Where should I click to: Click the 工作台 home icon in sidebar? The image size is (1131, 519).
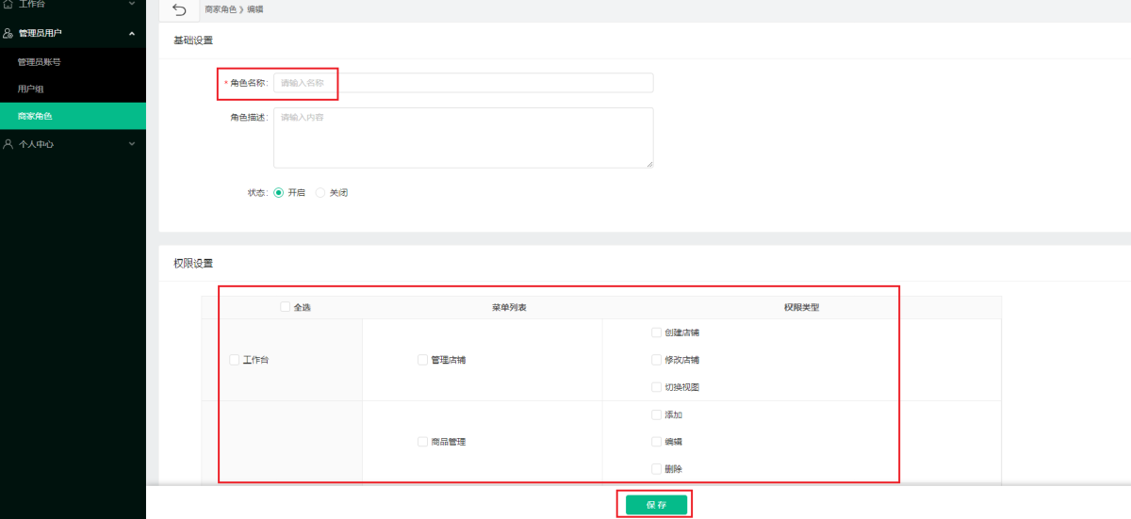tap(8, 5)
